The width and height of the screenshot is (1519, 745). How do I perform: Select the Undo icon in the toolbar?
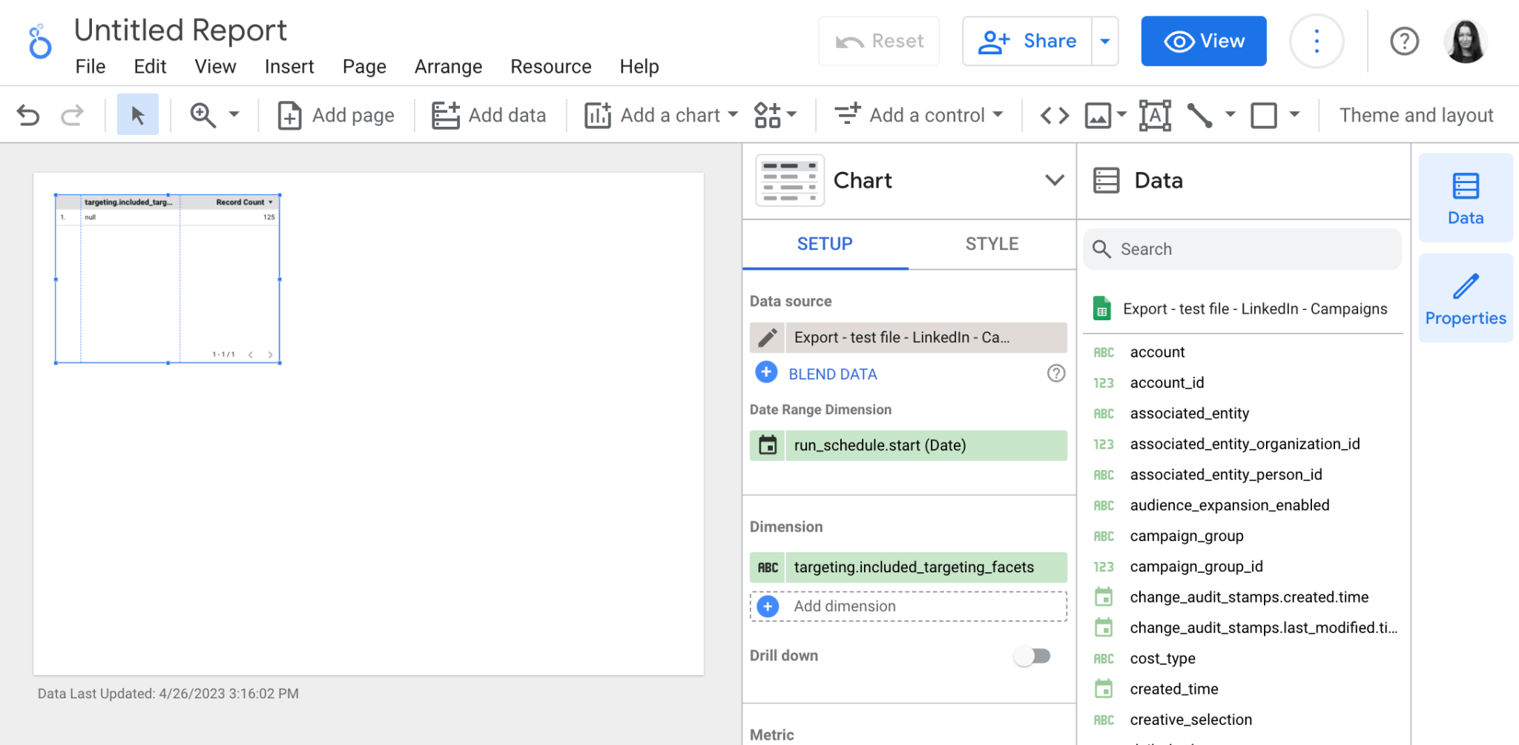pyautogui.click(x=28, y=115)
